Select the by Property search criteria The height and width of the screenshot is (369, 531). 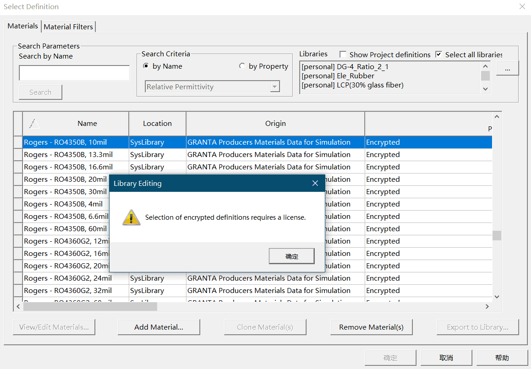[242, 66]
